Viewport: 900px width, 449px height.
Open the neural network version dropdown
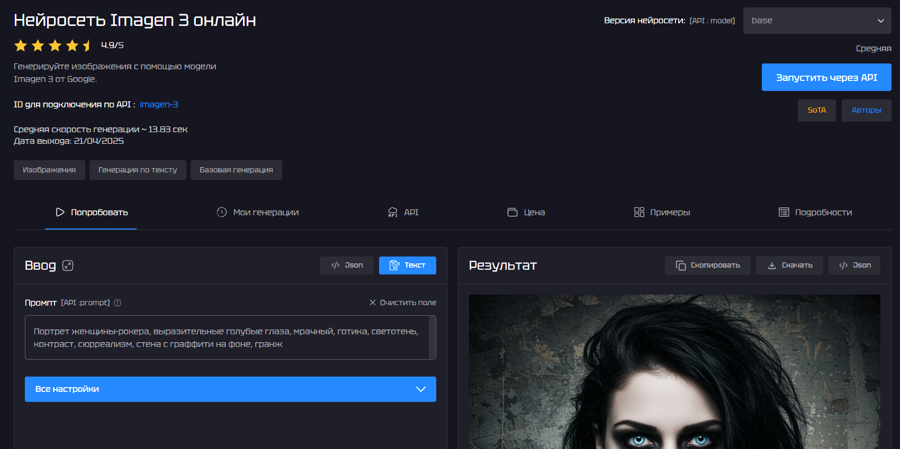tap(817, 21)
